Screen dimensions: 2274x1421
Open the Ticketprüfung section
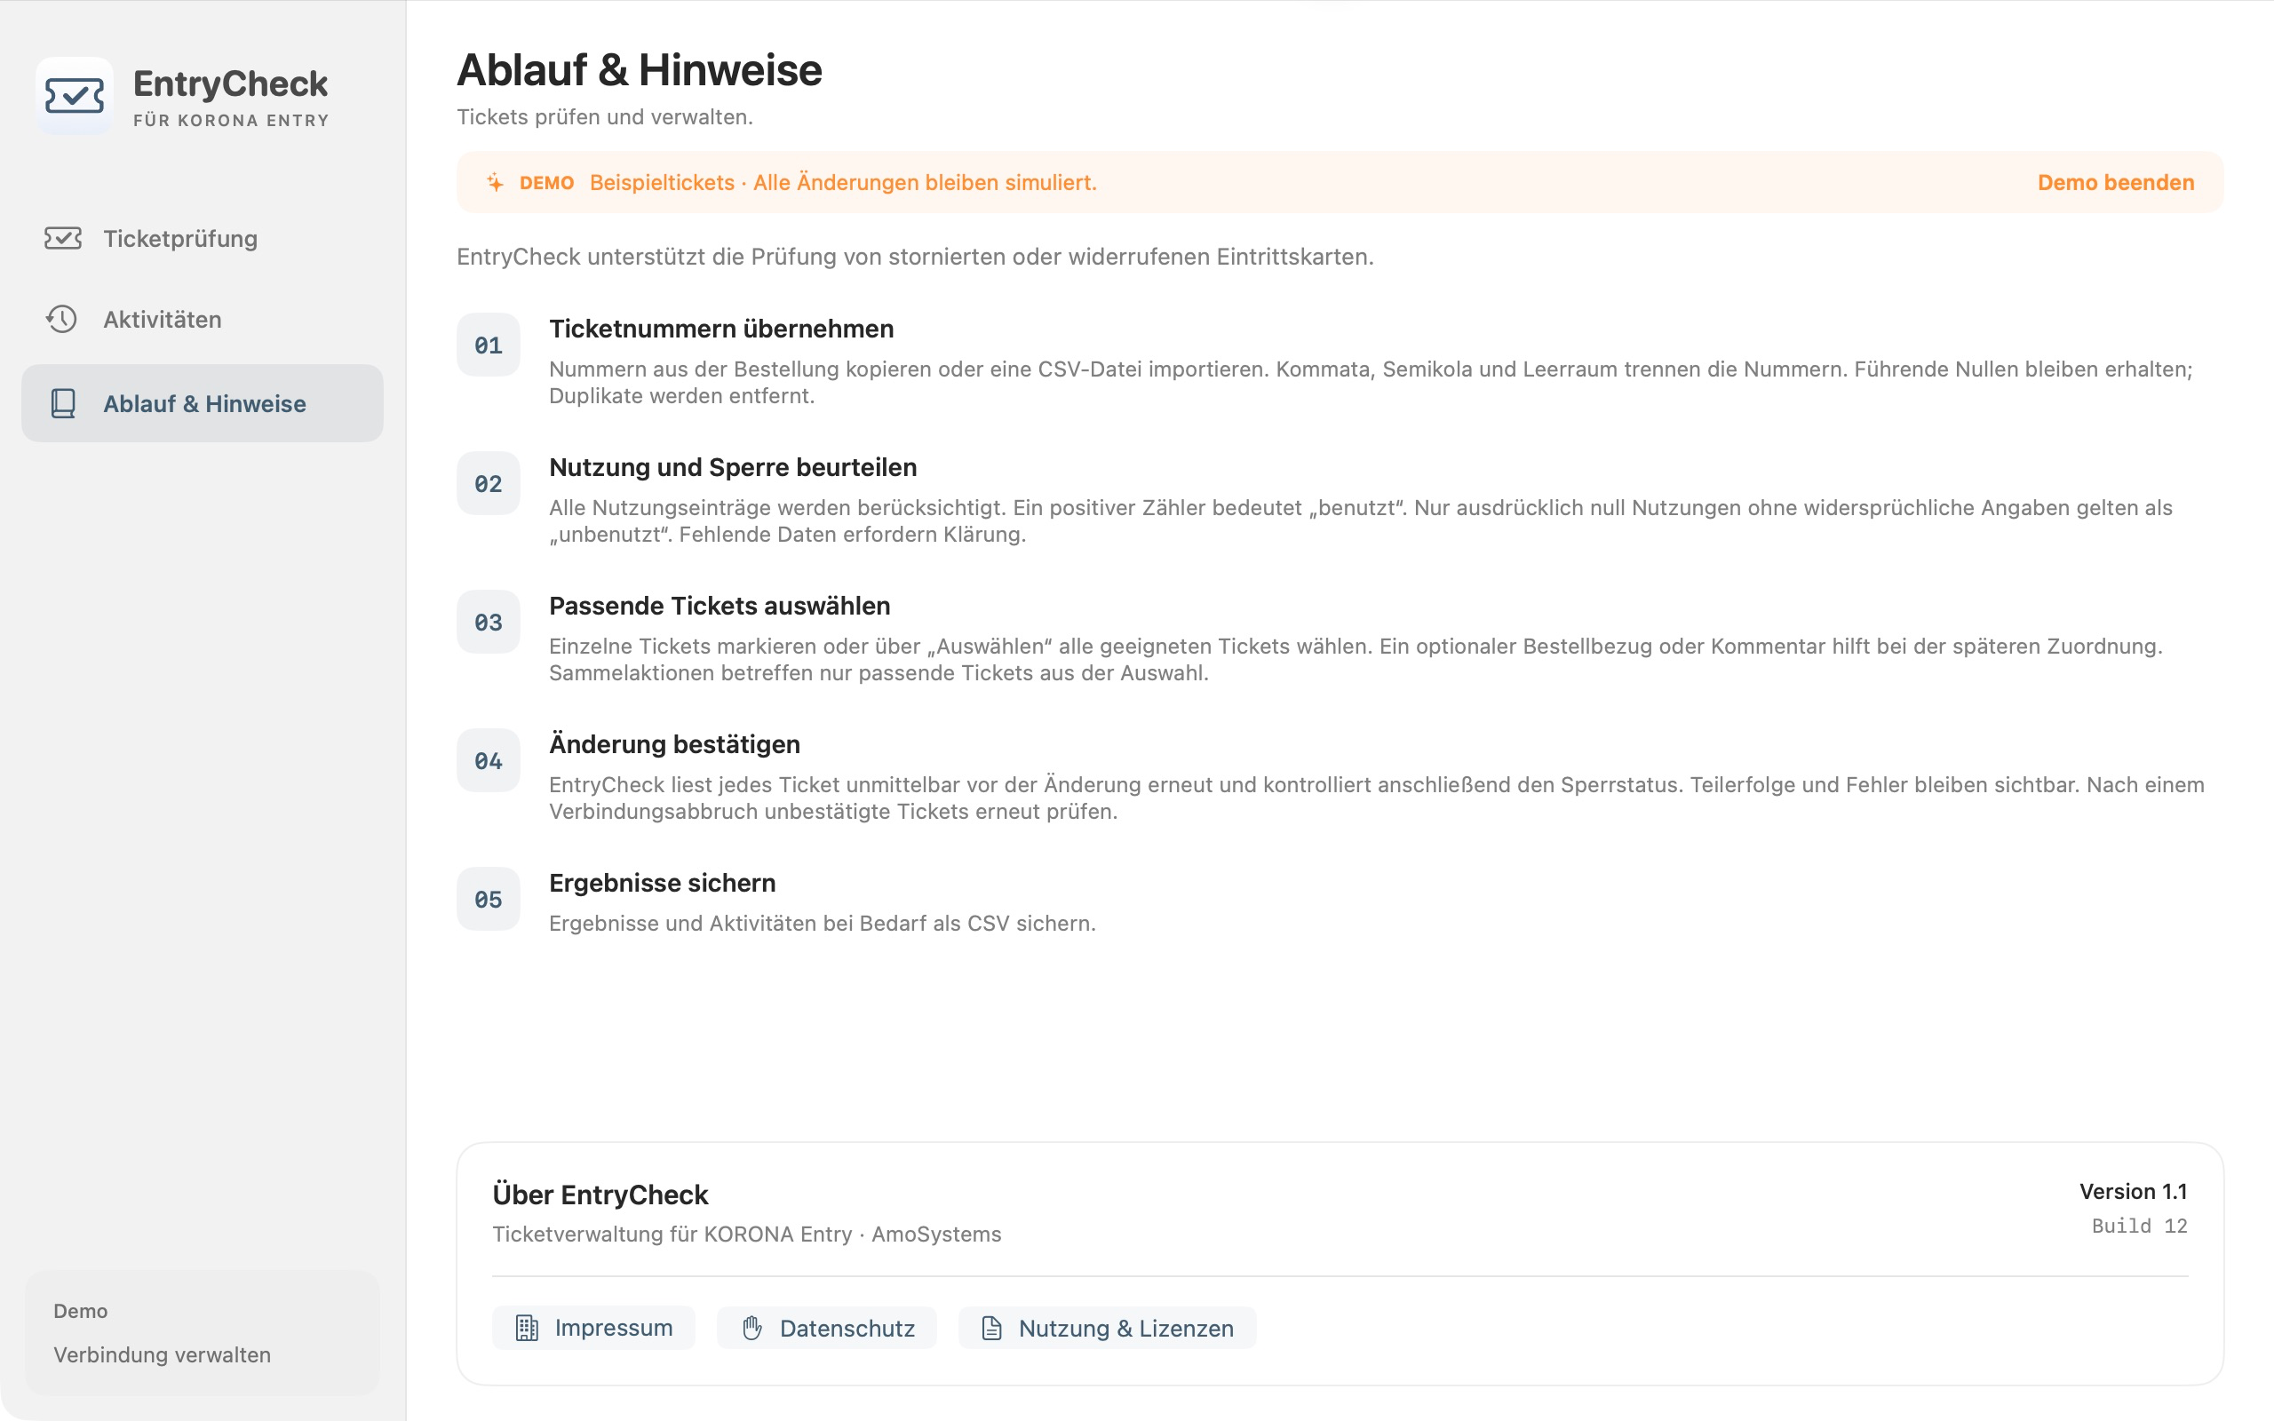click(202, 239)
